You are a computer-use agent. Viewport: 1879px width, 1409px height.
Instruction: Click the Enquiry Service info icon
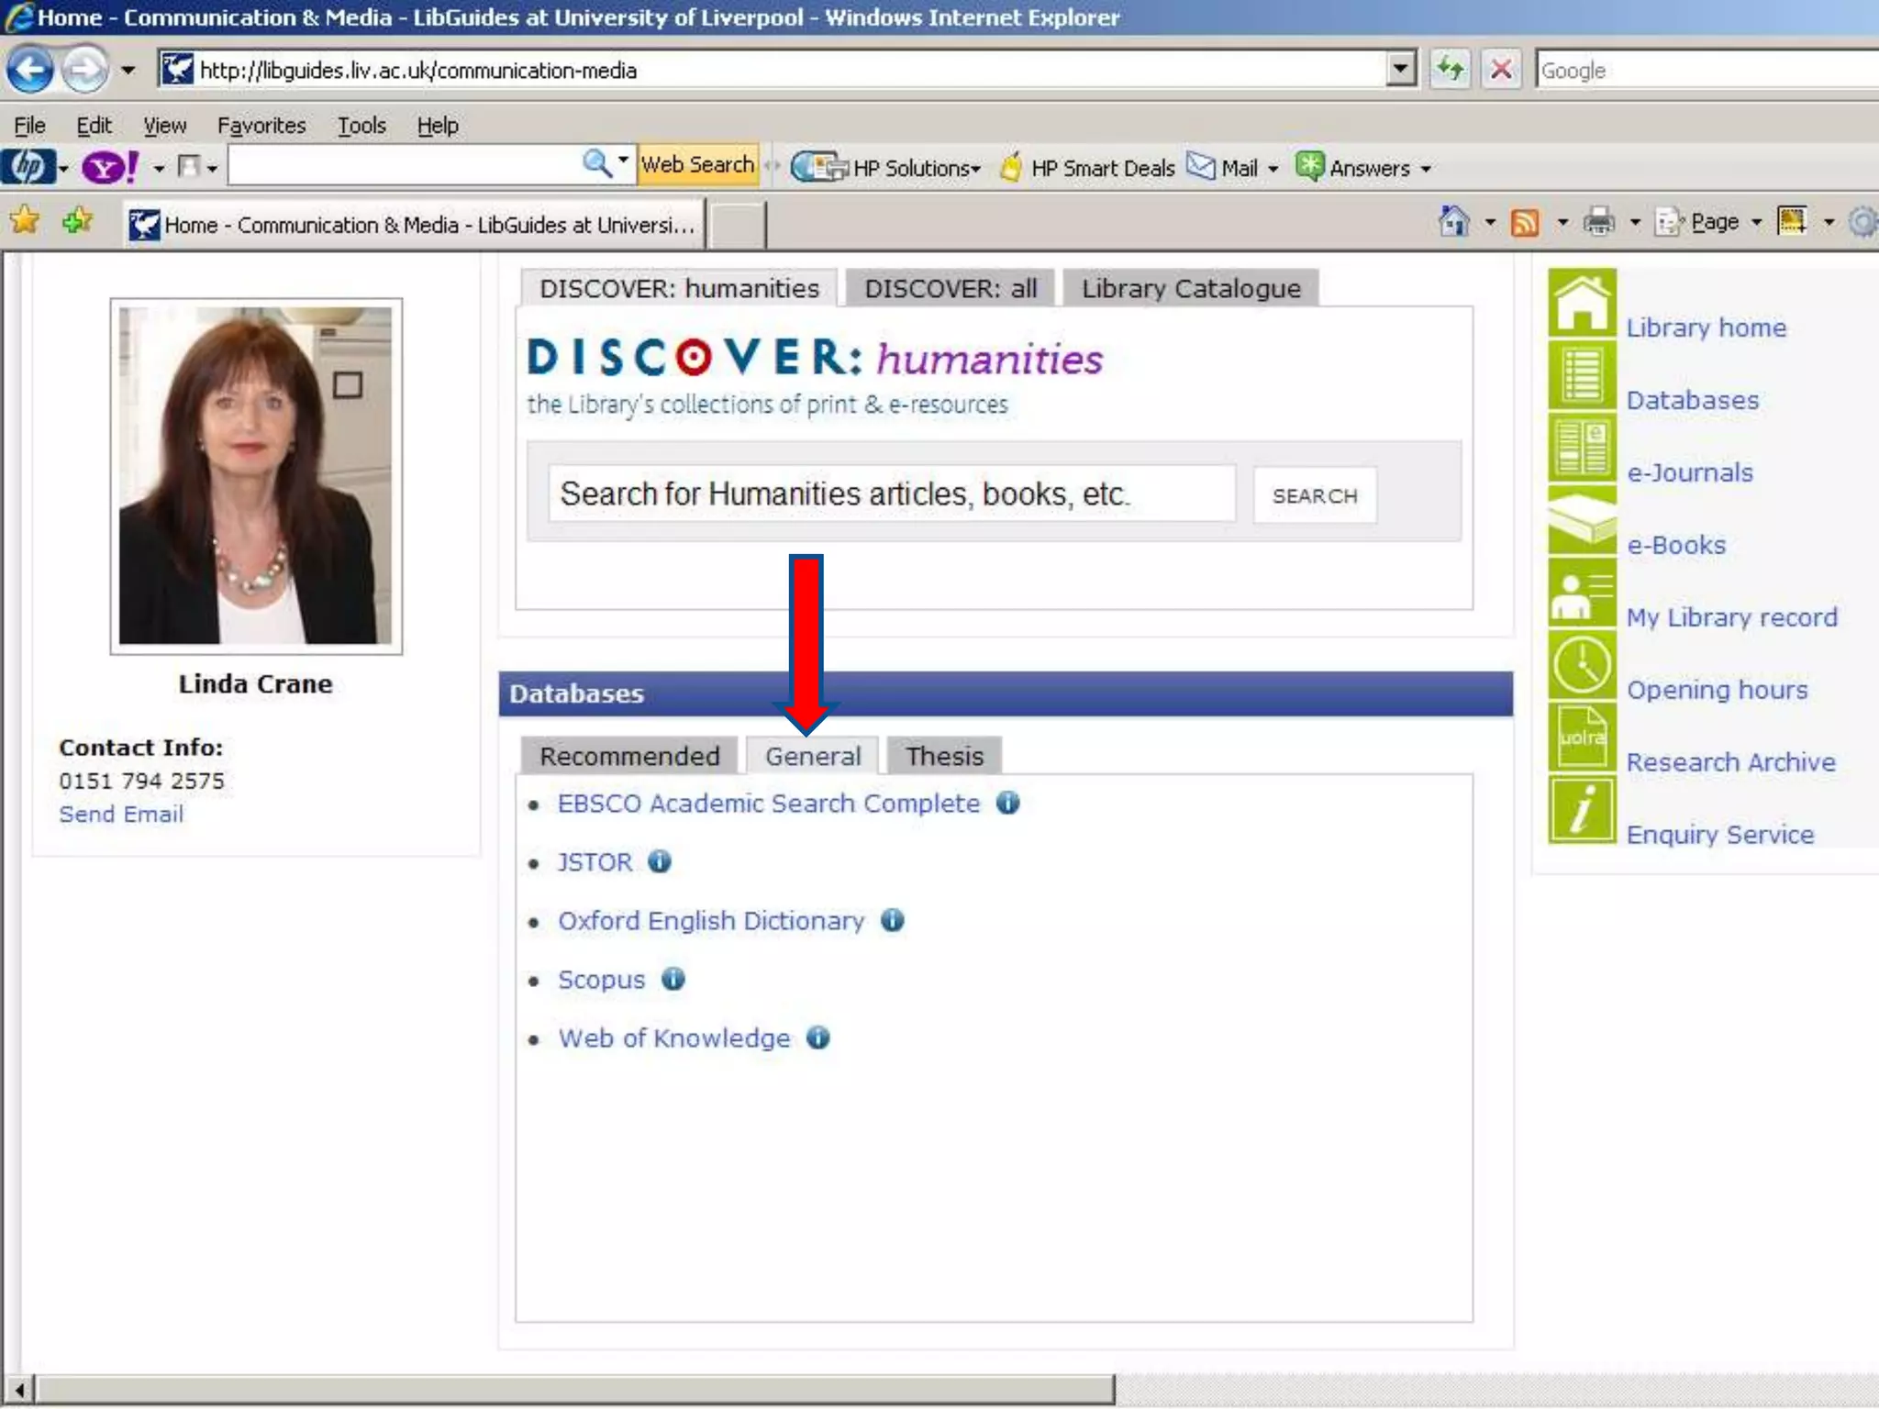[x=1581, y=809]
